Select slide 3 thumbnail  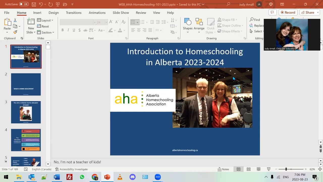26,112
